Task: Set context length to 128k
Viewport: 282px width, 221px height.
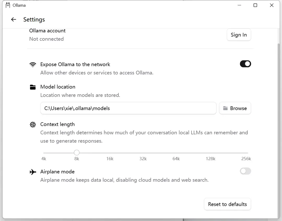Action: (x=210, y=159)
